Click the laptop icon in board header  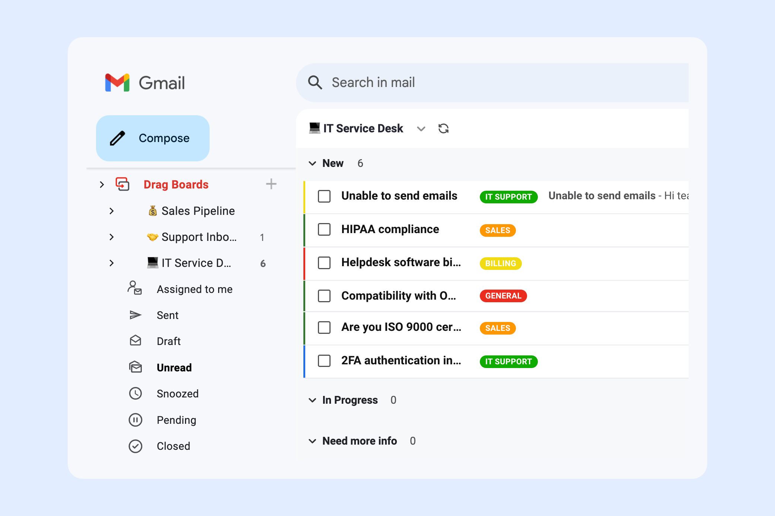[x=315, y=128]
